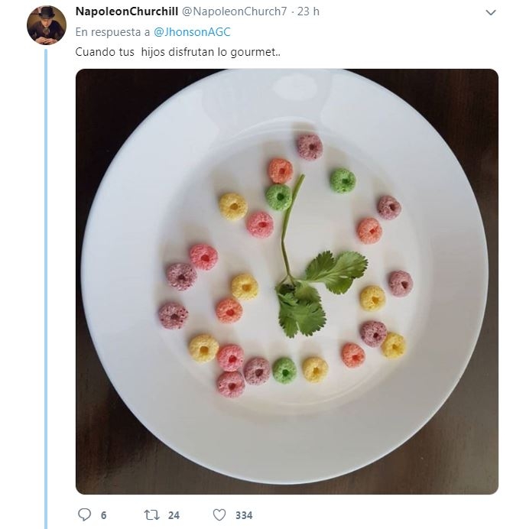Screen dimensions: 526x529
Task: Click the 23 h timestamp
Action: tap(307, 11)
